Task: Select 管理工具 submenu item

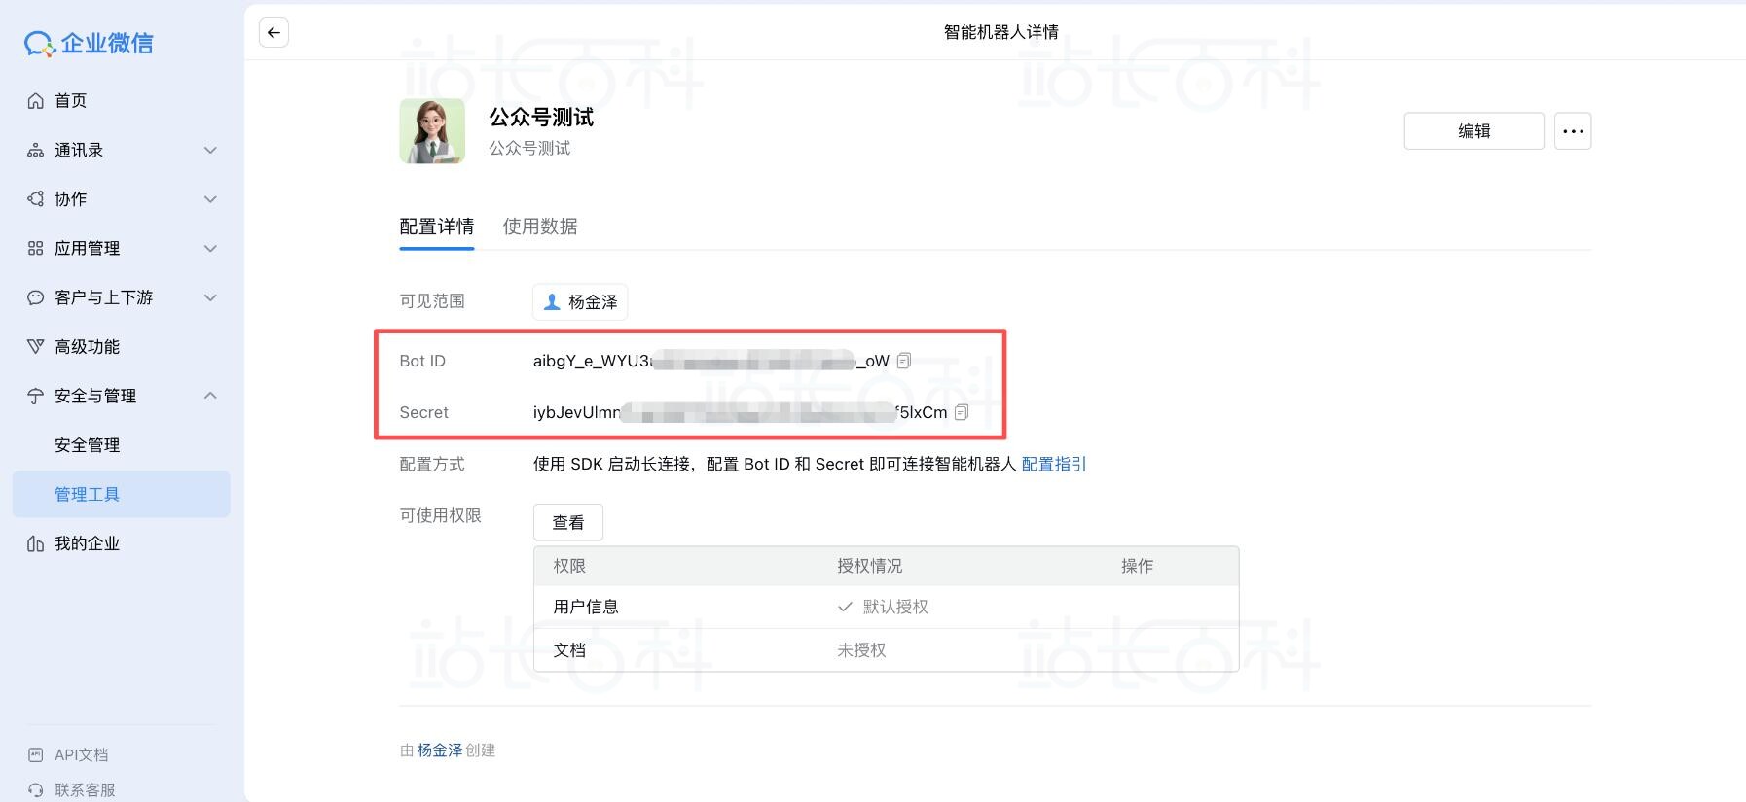Action: (x=122, y=494)
